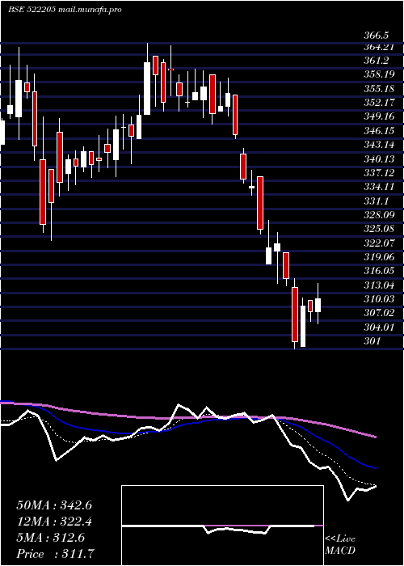Click the 50MA : 342.6 value

pos(54,505)
